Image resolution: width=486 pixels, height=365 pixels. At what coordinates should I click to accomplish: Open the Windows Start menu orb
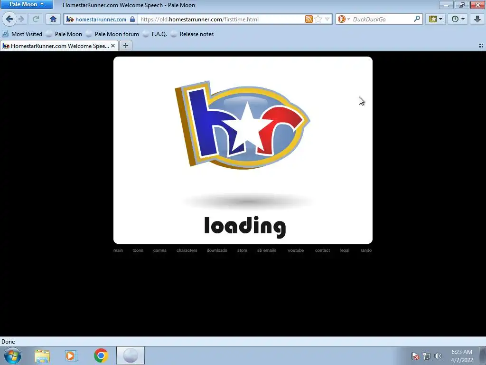[12, 355]
